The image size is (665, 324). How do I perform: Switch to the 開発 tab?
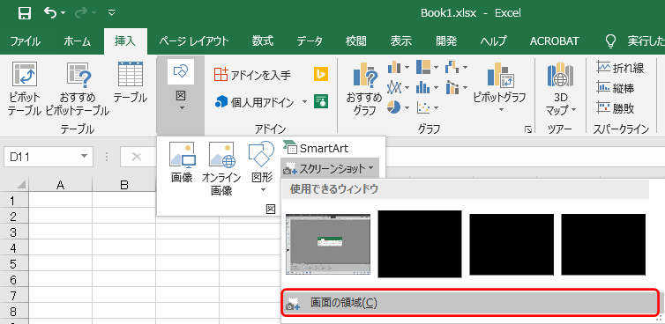pos(446,41)
